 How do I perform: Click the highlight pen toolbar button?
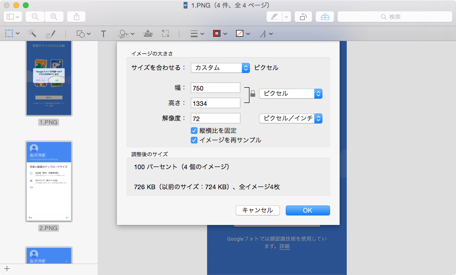[274, 17]
